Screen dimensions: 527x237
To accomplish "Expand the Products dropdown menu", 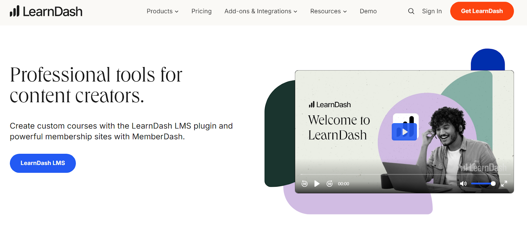I will (163, 11).
